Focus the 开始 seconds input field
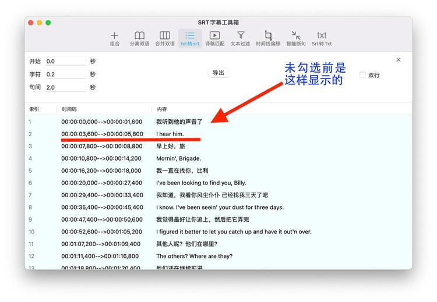 pos(65,61)
